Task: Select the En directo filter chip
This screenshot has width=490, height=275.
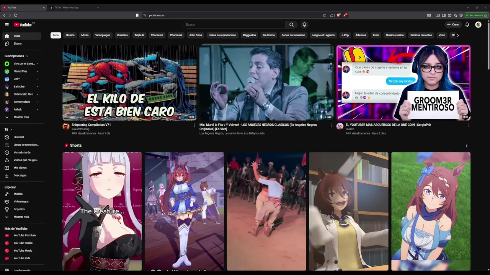Action: tap(269, 35)
